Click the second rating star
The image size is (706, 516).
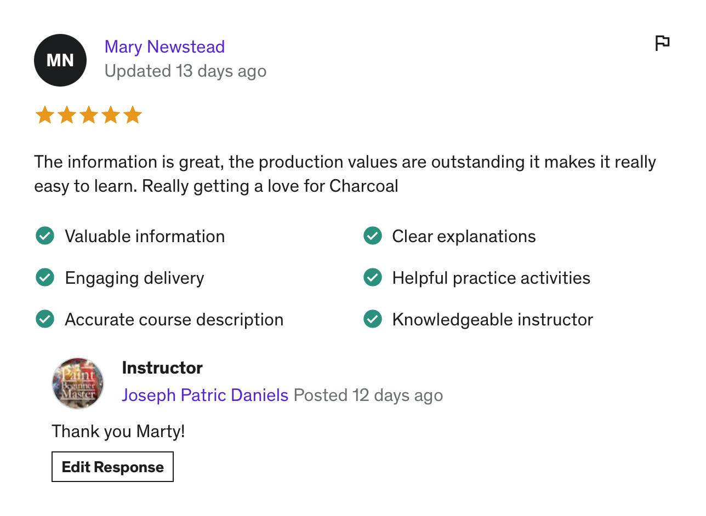(x=66, y=116)
